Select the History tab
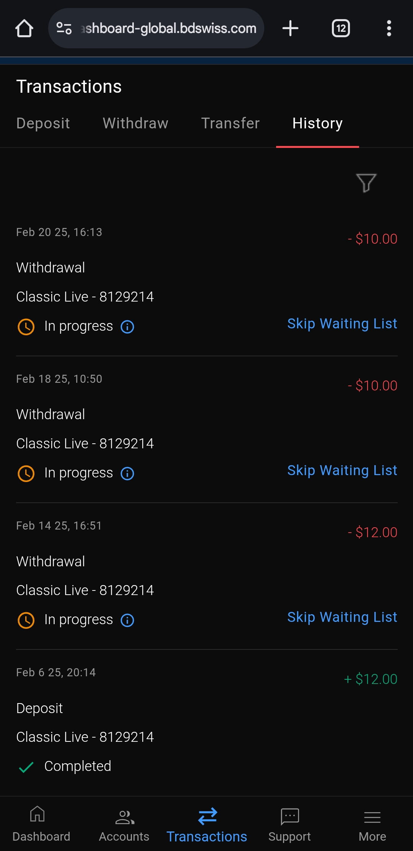Image resolution: width=413 pixels, height=851 pixels. [x=317, y=123]
